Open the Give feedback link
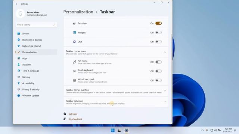 (x=75, y=119)
